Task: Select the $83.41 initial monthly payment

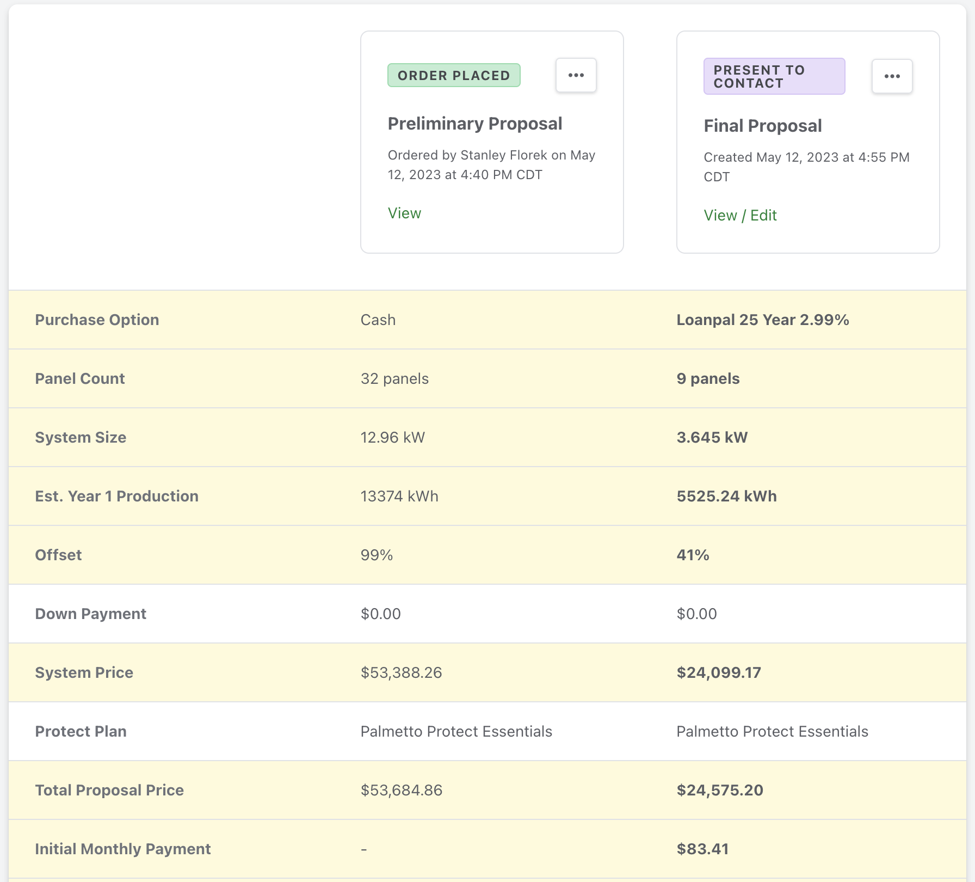Action: click(x=702, y=849)
